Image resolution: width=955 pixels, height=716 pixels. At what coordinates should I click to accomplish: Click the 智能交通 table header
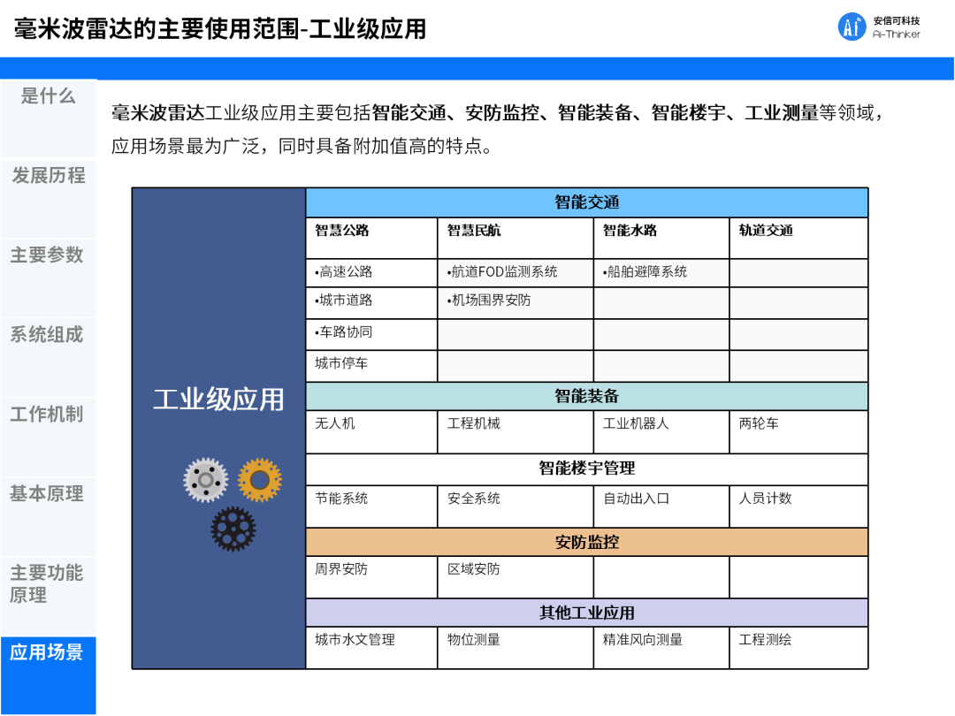(x=586, y=202)
